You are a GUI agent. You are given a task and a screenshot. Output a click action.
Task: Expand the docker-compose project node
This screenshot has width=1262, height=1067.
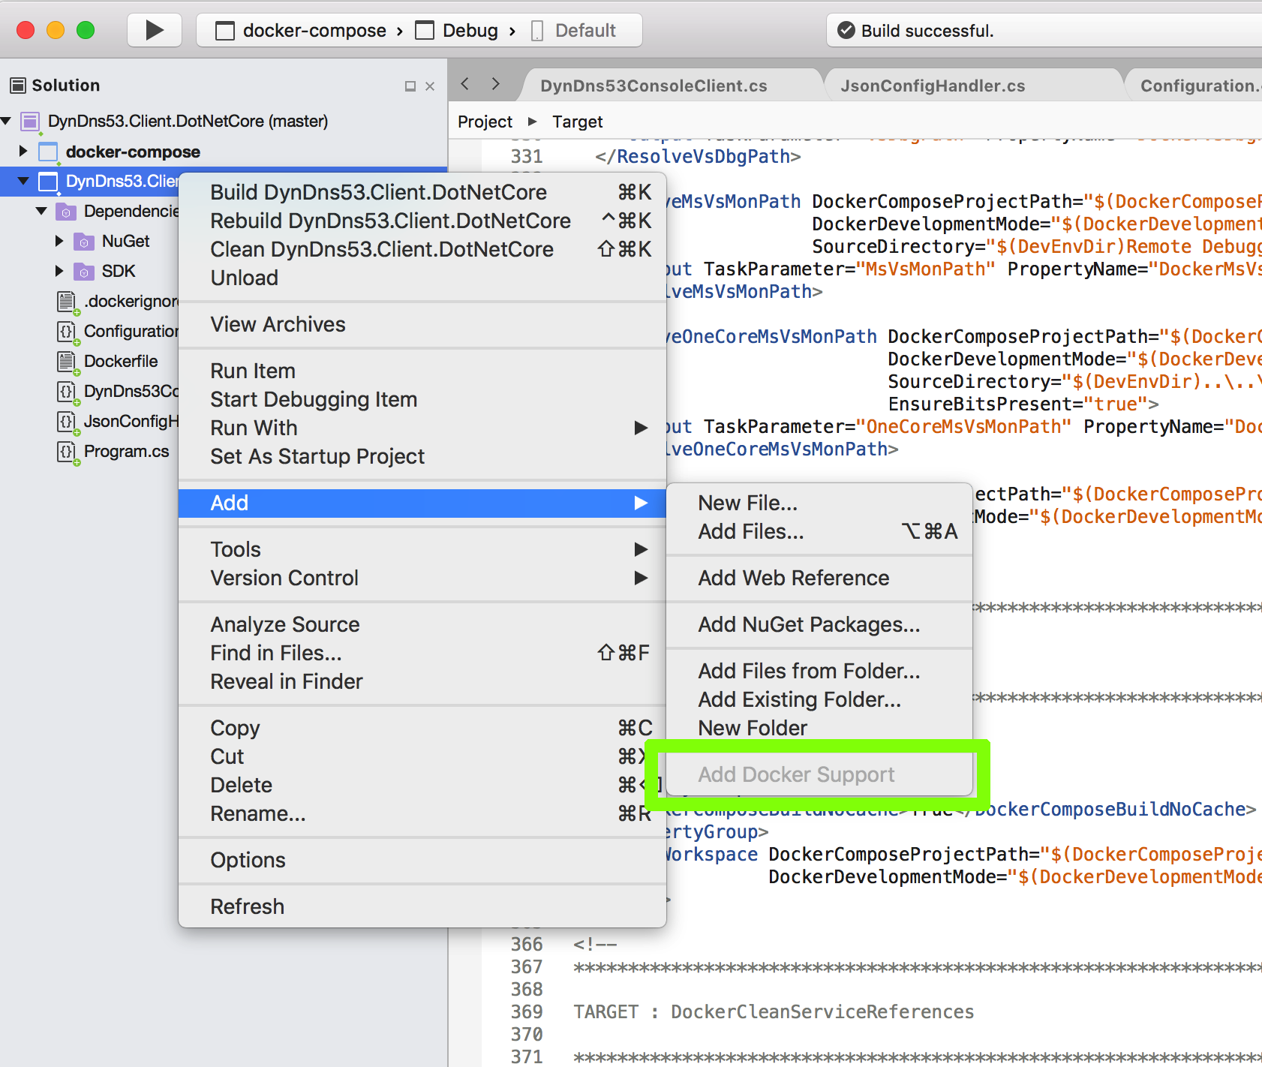pyautogui.click(x=23, y=152)
